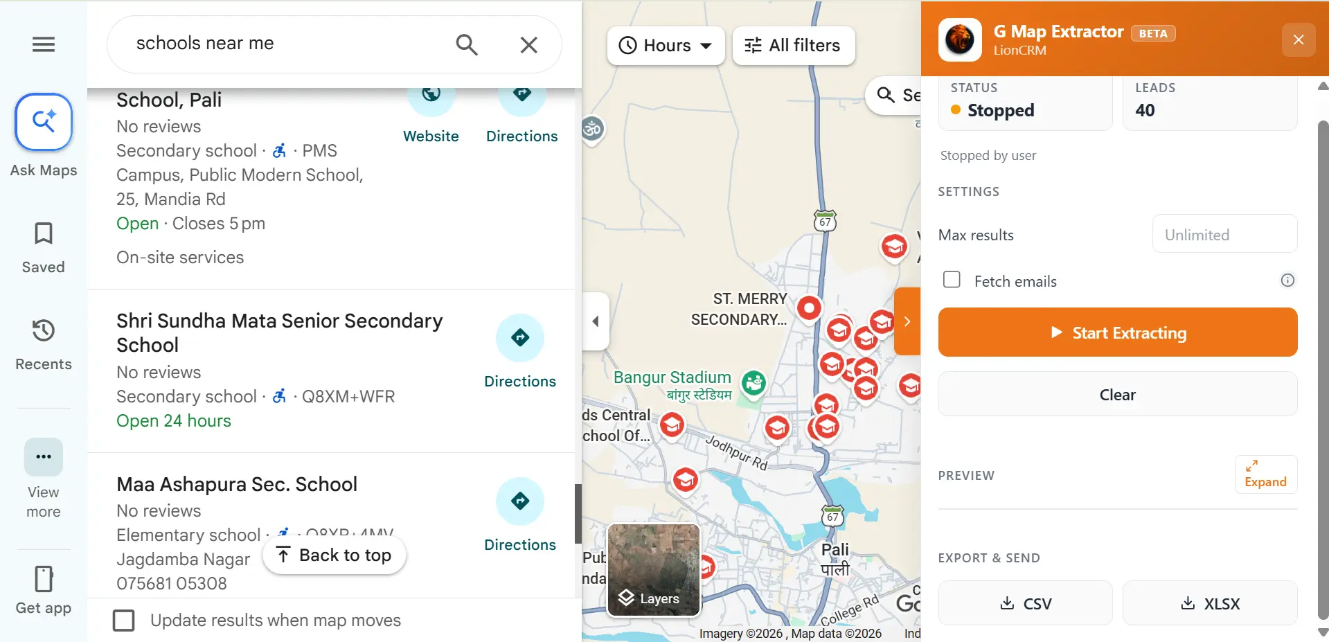Image resolution: width=1329 pixels, height=642 pixels.
Task: Click the Leads count 40
Action: (x=1145, y=110)
